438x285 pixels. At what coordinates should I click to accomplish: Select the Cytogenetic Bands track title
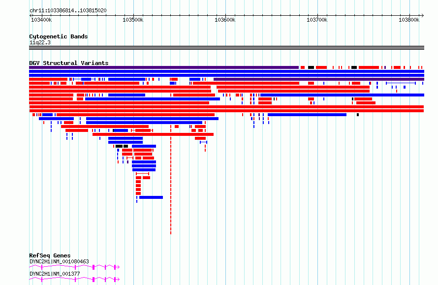tap(59, 36)
